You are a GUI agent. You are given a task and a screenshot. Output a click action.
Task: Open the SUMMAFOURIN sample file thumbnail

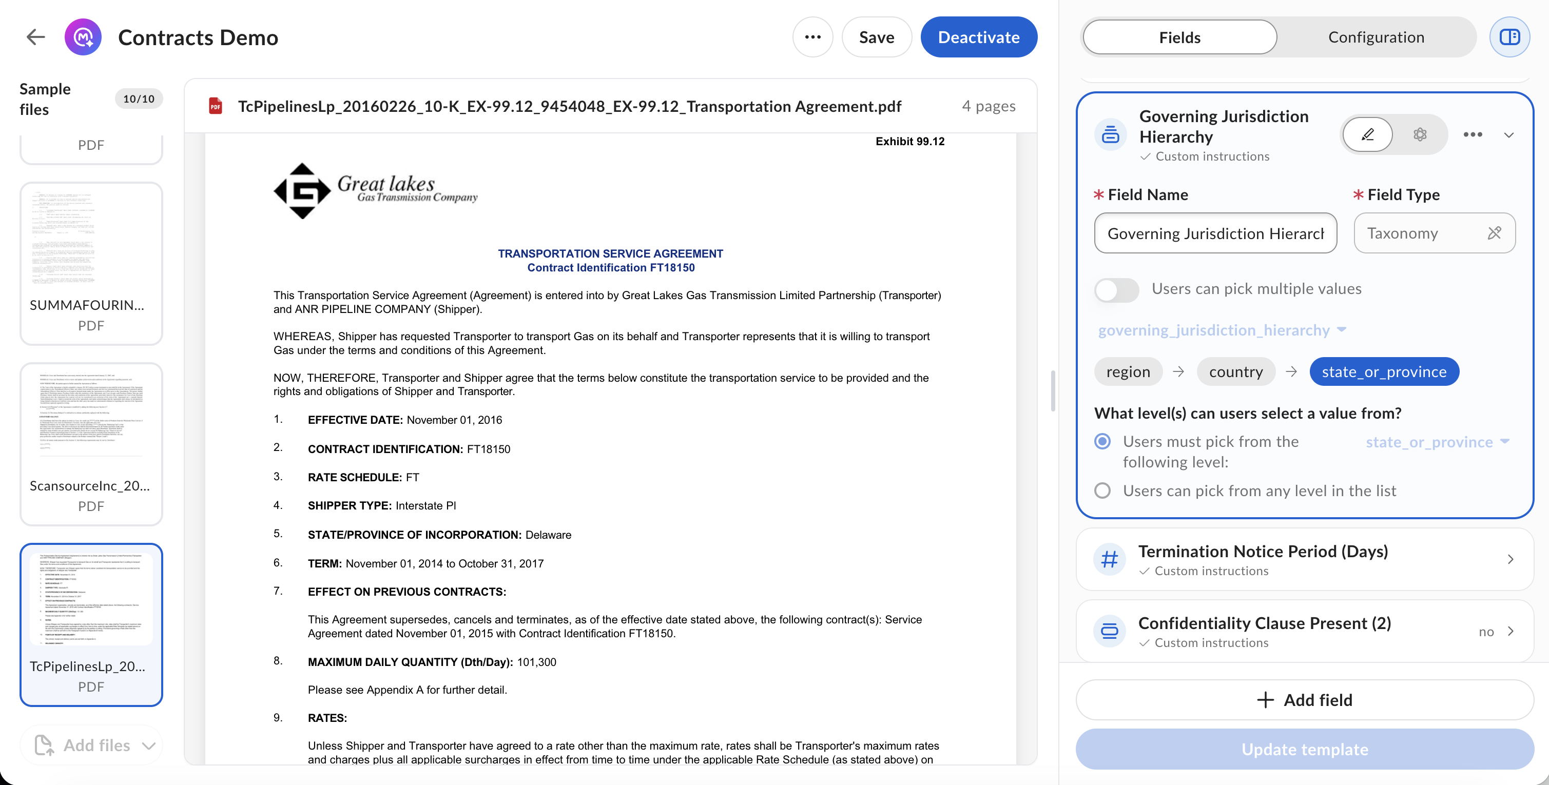pos(91,263)
